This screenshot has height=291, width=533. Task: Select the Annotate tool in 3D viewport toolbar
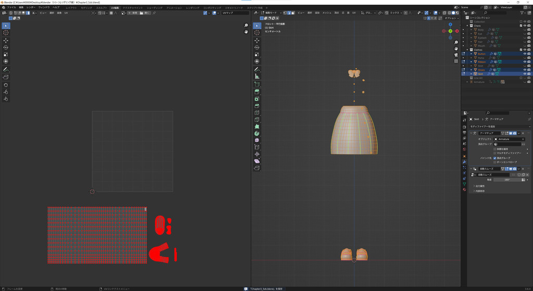[257, 69]
